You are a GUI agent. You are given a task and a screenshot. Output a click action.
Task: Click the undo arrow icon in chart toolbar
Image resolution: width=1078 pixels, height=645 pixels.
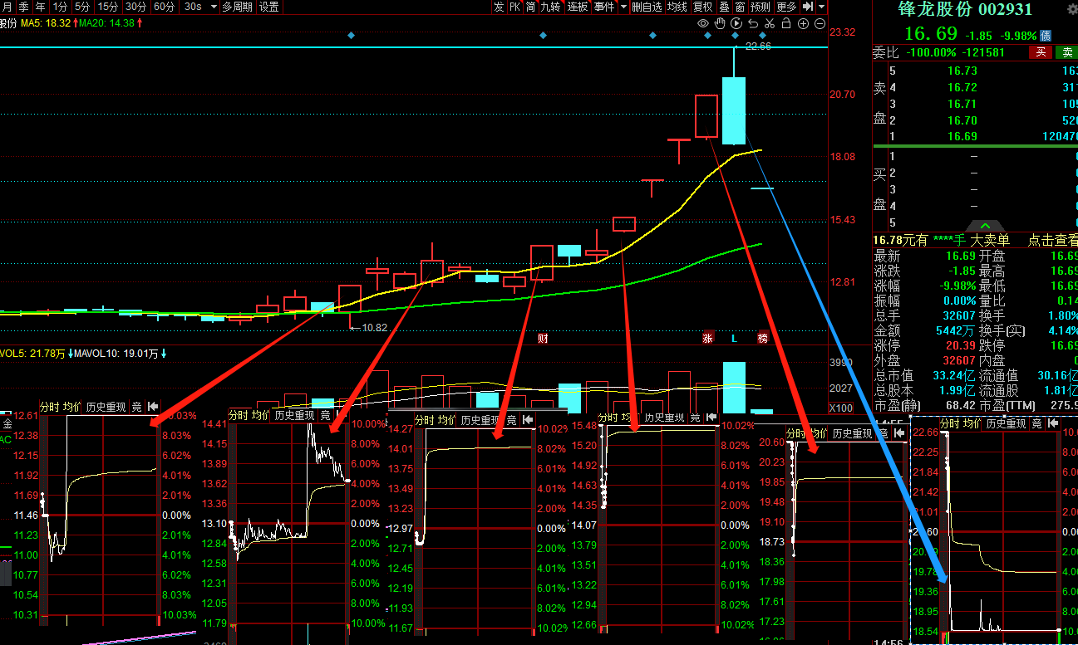tap(753, 23)
